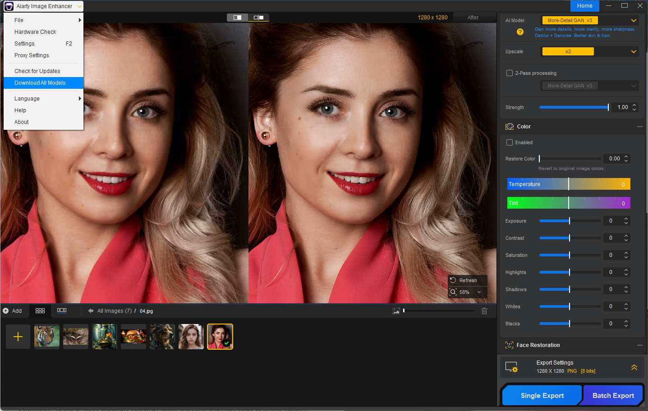Click the trash delete icon

pos(484,311)
